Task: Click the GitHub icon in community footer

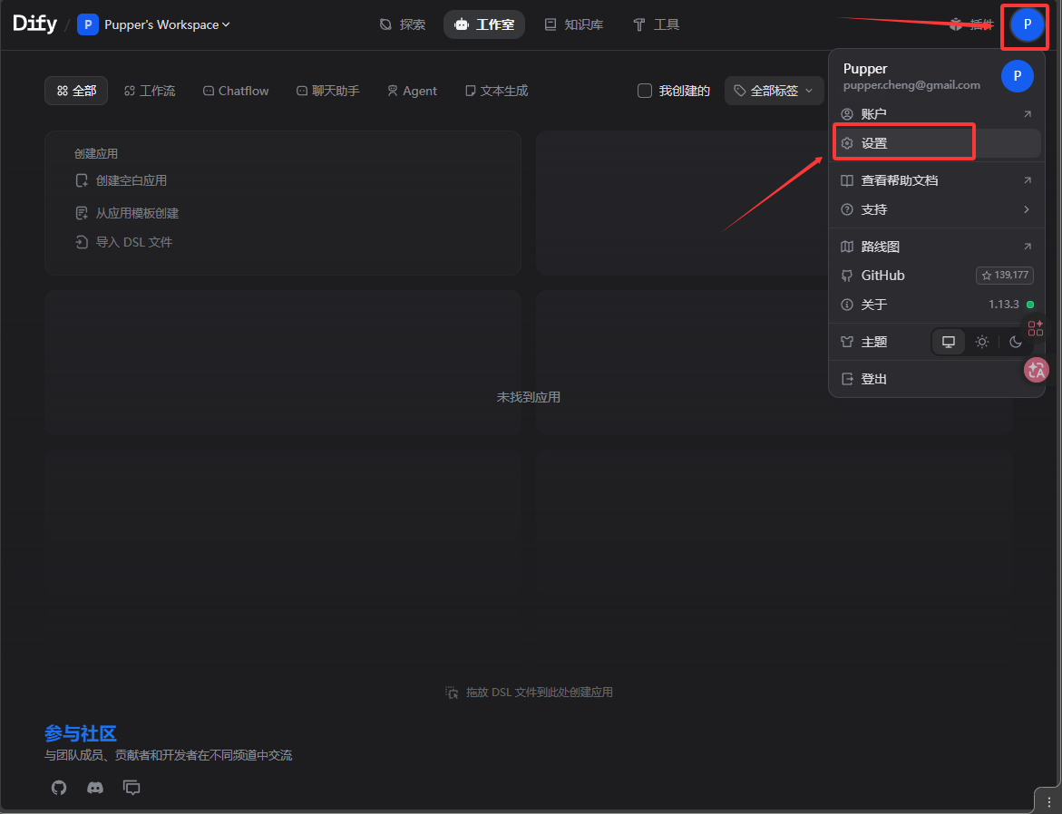Action: [59, 788]
